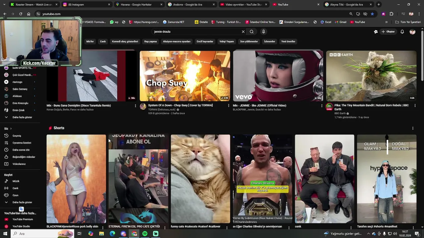Screen dimensions: 424x238
Task: Show more bookmarks with double chevron
Action: (386, 22)
